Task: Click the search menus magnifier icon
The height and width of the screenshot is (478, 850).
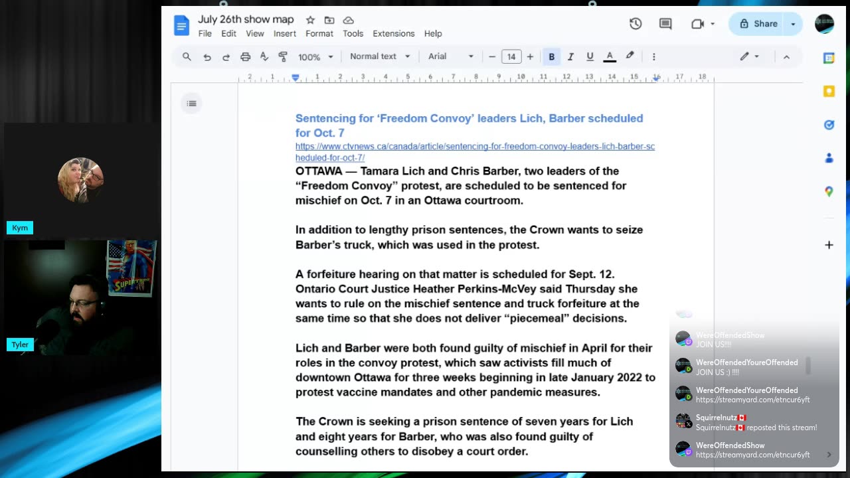Action: (x=187, y=56)
